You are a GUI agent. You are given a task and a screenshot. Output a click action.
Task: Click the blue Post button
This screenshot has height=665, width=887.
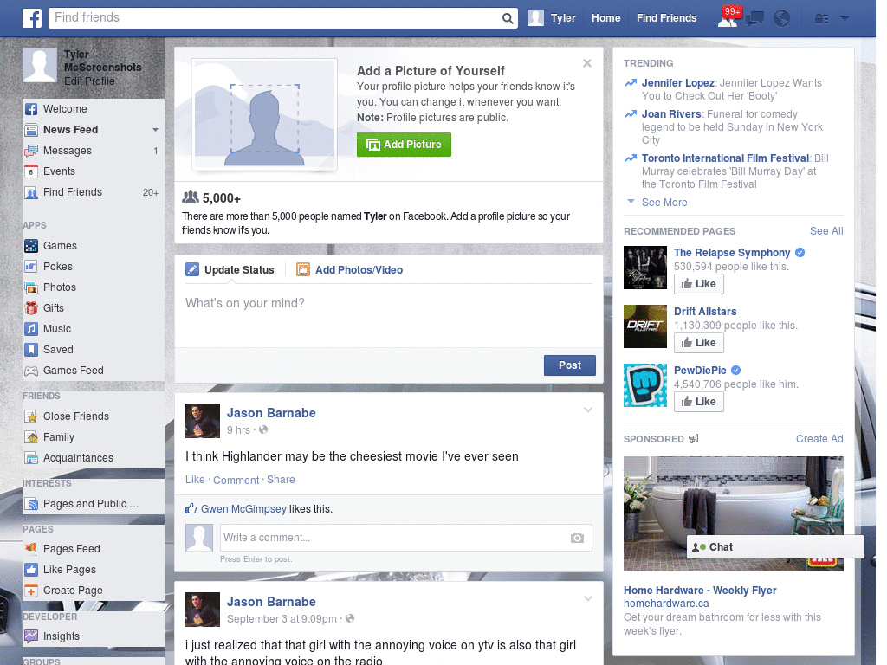pyautogui.click(x=570, y=365)
